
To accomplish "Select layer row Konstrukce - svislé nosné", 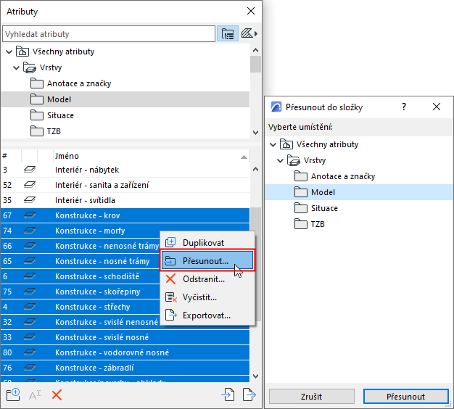I will 125,337.
